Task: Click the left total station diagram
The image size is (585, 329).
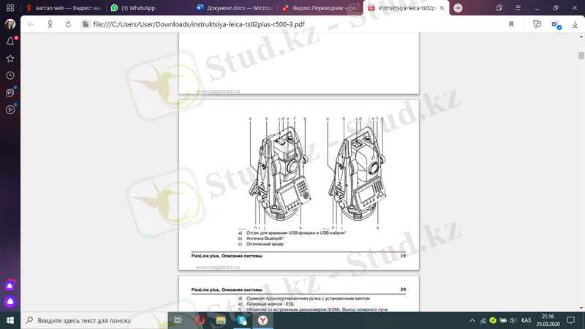Action: (280, 173)
